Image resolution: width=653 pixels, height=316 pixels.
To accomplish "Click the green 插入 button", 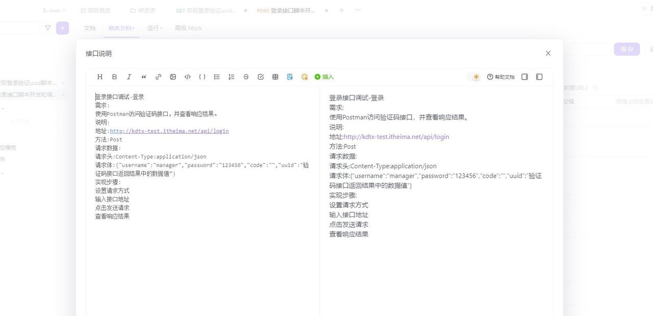I will pyautogui.click(x=324, y=77).
